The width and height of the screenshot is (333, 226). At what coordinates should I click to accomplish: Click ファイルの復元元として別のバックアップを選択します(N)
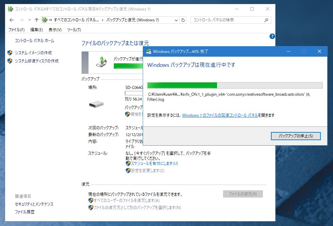click(x=137, y=207)
